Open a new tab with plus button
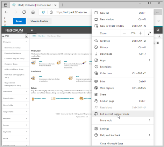 pos(62,5)
